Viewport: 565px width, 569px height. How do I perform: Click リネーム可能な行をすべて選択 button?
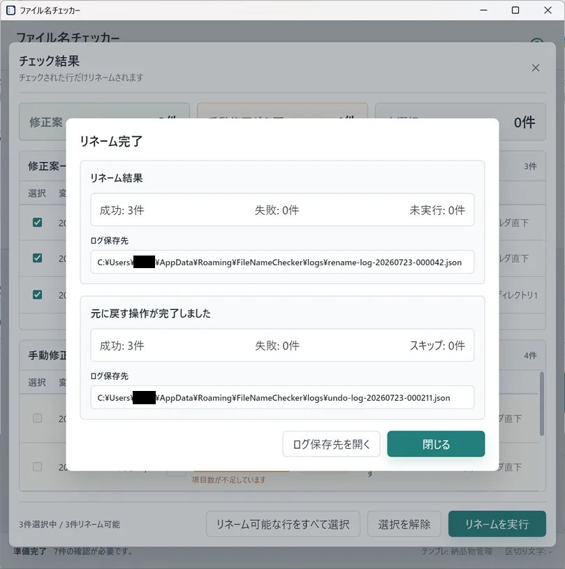(283, 524)
